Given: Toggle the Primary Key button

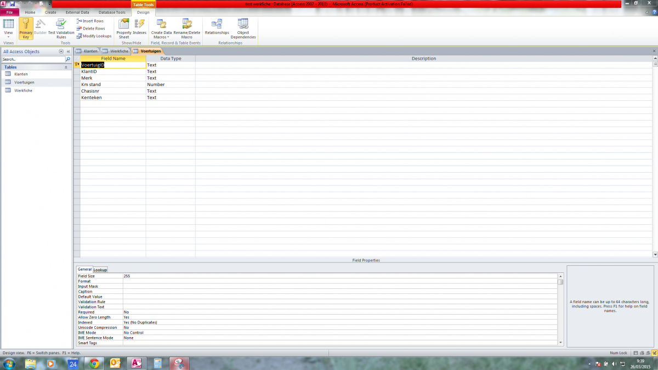Looking at the screenshot, I should coord(26,29).
